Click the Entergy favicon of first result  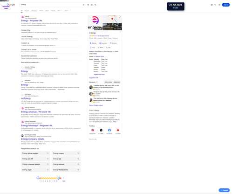[22, 17]
